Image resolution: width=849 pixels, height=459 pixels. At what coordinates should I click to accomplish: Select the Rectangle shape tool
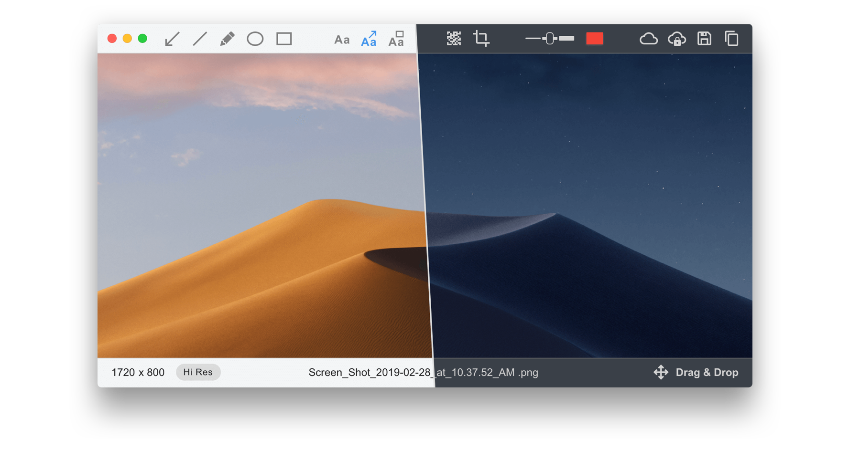(x=284, y=39)
